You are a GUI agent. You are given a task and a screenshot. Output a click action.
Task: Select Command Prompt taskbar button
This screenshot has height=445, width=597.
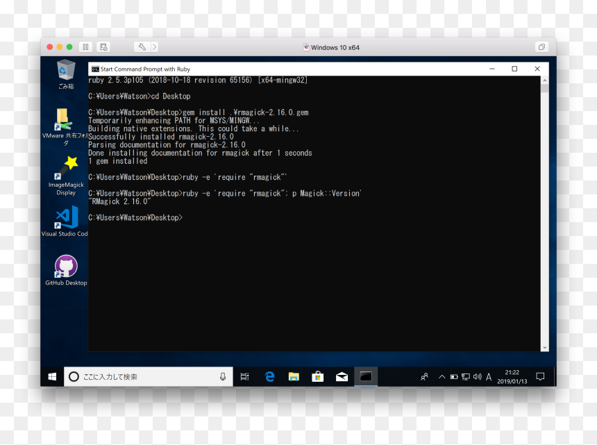(x=366, y=376)
